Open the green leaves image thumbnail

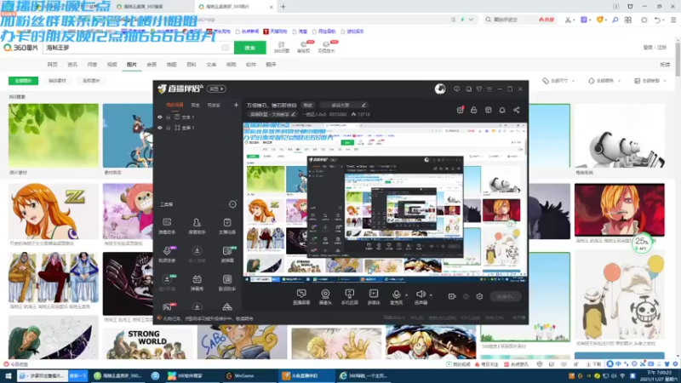[x=54, y=135]
